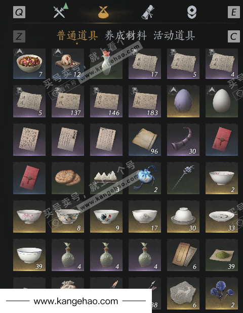
Task: Select the purple cracked egg item
Action: (x=183, y=101)
